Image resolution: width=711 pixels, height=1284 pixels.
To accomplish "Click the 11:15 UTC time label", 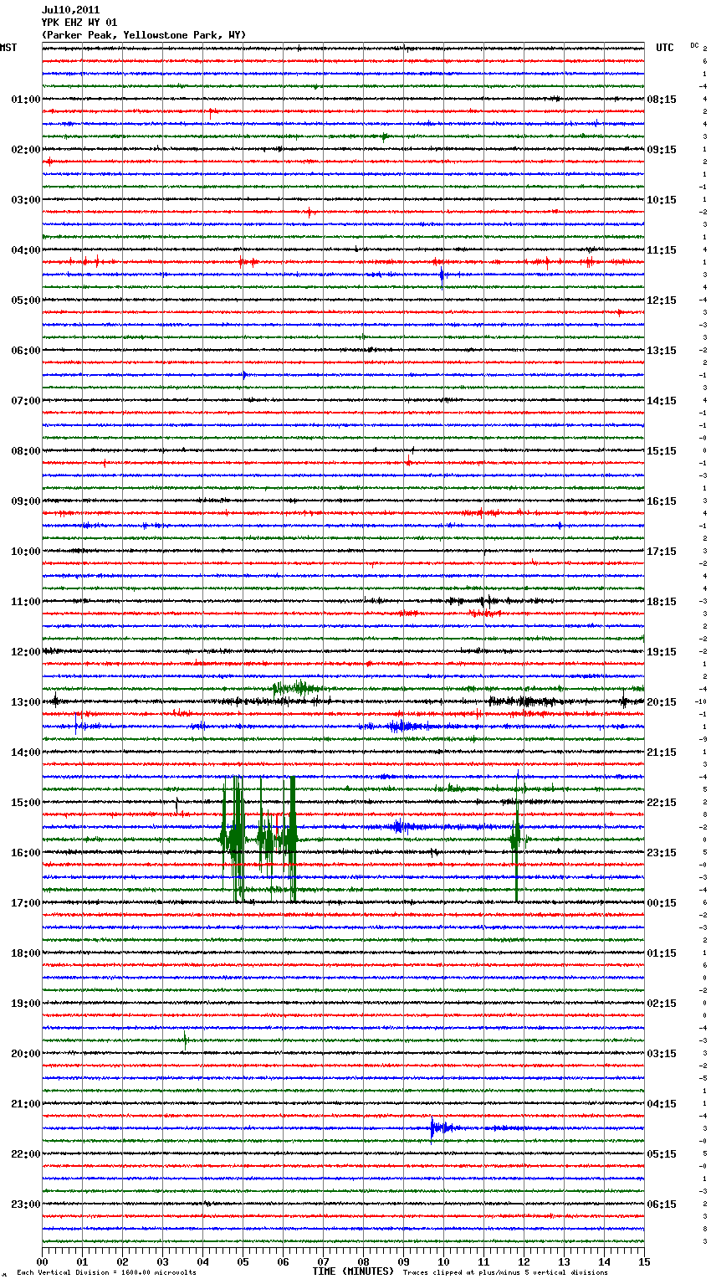I will click(662, 250).
